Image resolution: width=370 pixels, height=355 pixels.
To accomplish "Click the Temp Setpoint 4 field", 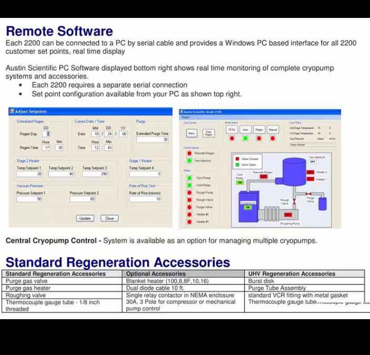I will [145, 174].
